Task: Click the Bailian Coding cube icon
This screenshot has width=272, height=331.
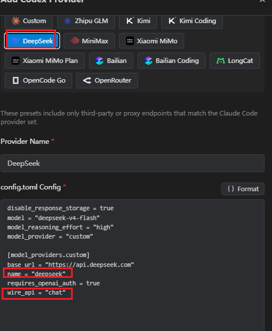Action: pyautogui.click(x=148, y=61)
